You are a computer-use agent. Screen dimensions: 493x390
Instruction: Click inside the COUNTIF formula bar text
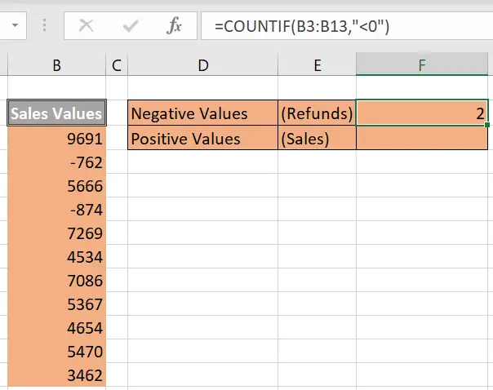point(302,26)
